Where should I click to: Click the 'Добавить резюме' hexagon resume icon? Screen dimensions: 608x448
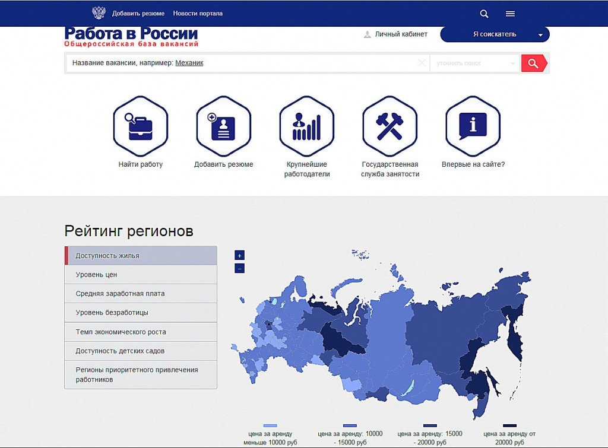[x=224, y=126]
